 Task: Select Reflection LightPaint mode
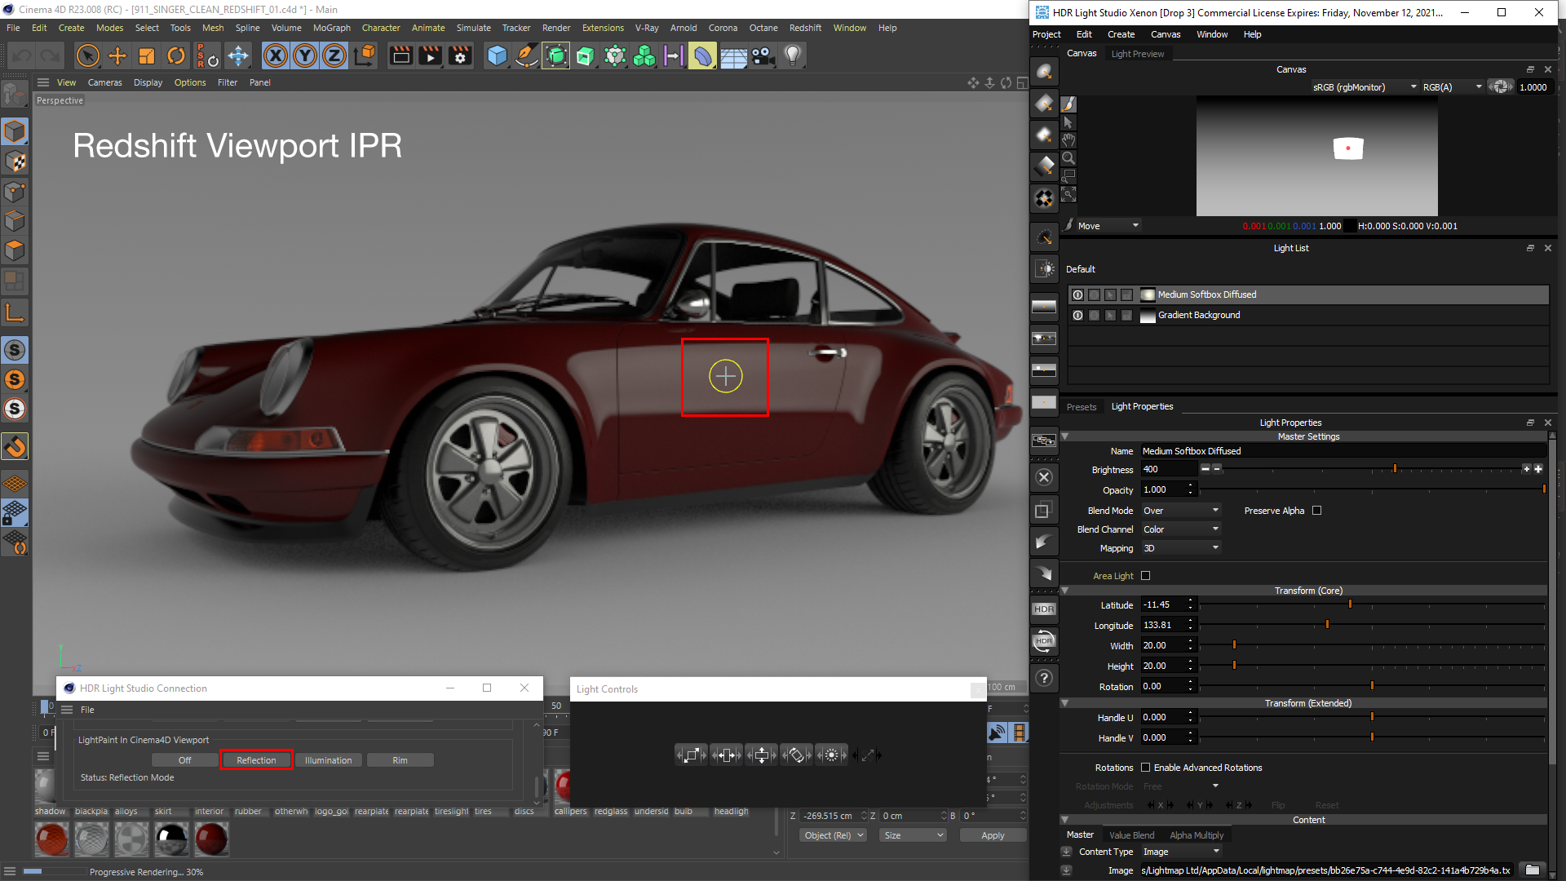256,760
